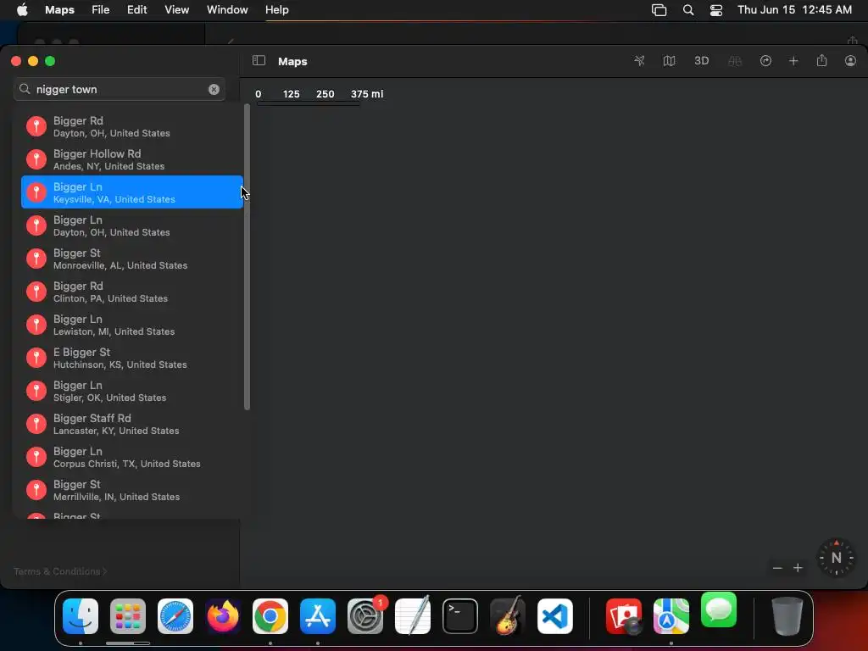Select Bigger Rd in Dayton, OH
The height and width of the screenshot is (651, 868).
coord(131,126)
